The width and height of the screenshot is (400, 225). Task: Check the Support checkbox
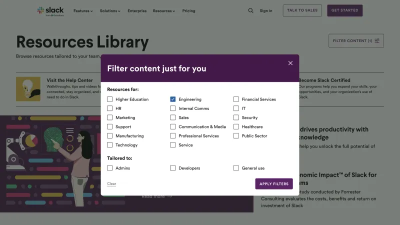pyautogui.click(x=109, y=127)
